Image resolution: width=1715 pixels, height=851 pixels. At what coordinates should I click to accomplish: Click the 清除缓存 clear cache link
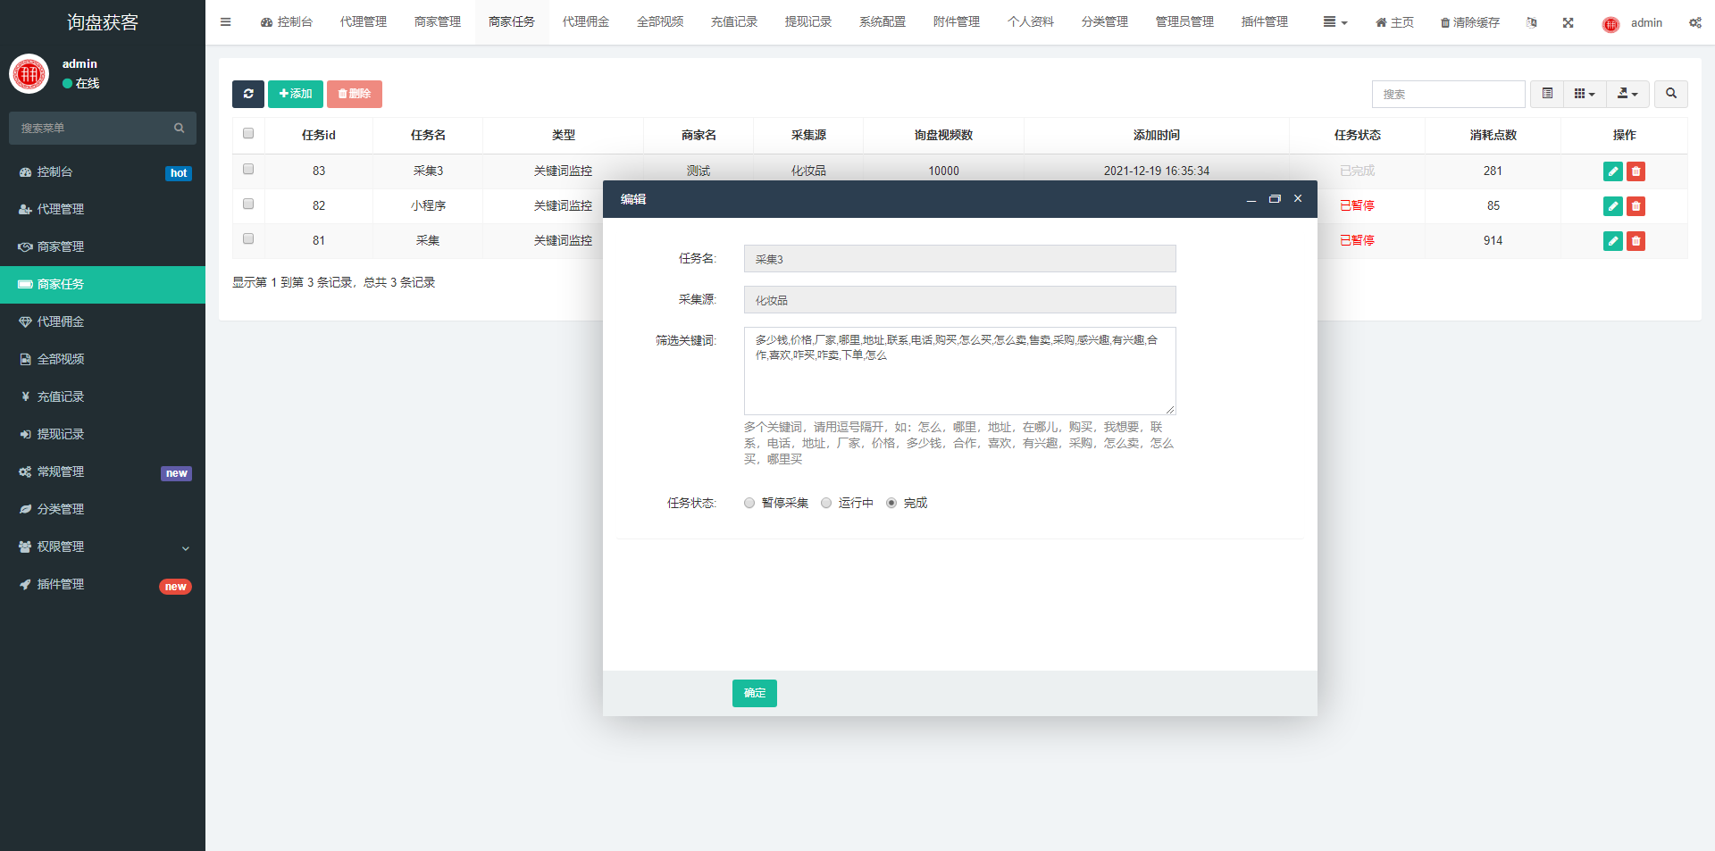coord(1469,22)
